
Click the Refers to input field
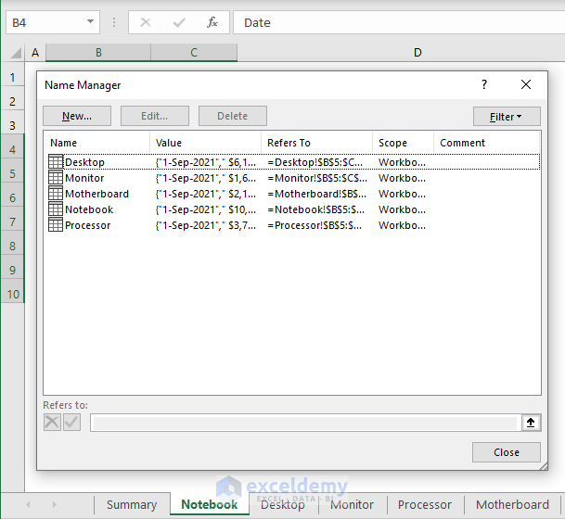tap(305, 423)
